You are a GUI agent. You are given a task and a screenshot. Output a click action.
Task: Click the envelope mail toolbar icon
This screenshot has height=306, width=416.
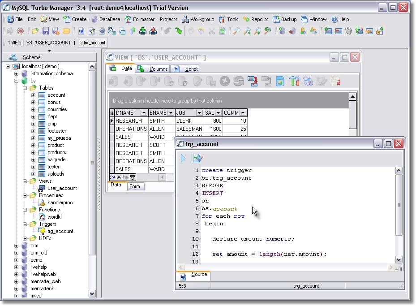[x=66, y=31]
